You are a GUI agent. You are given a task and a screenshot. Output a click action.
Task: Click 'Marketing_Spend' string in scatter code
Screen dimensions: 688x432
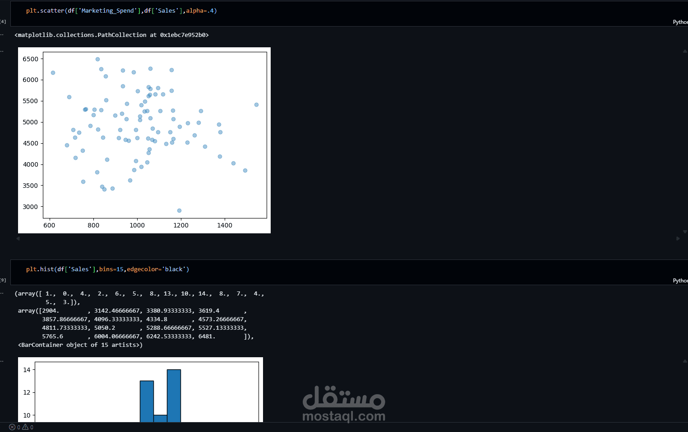pyautogui.click(x=108, y=11)
